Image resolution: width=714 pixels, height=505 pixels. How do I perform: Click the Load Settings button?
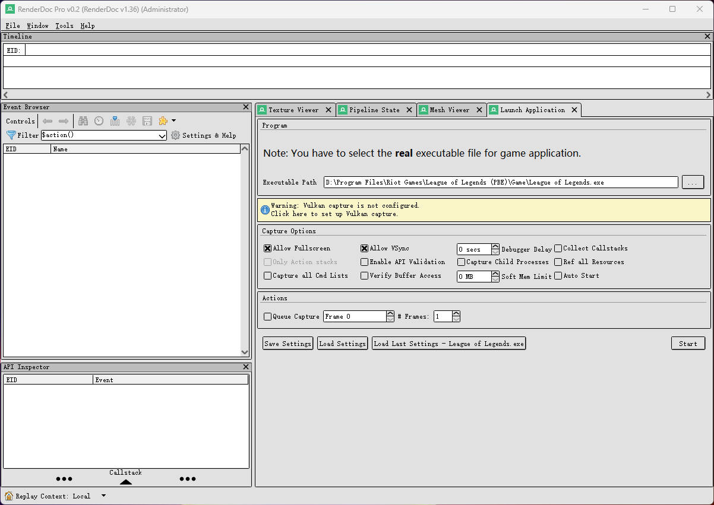342,344
